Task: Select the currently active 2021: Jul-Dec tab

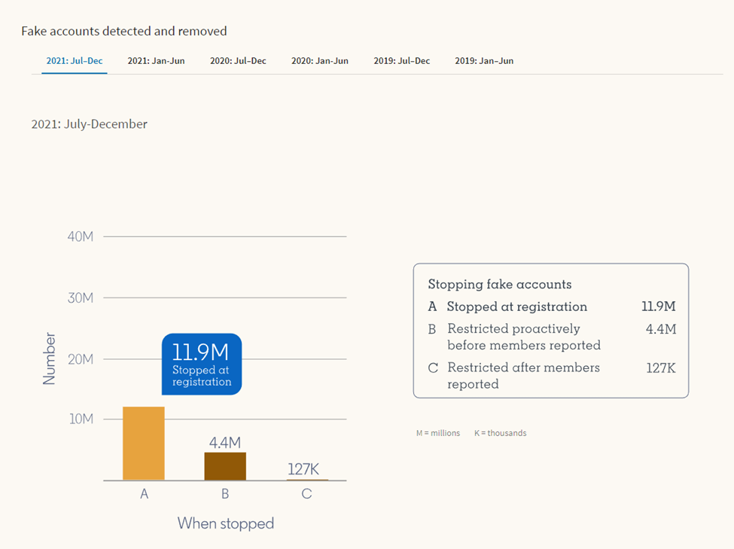Action: pos(73,60)
